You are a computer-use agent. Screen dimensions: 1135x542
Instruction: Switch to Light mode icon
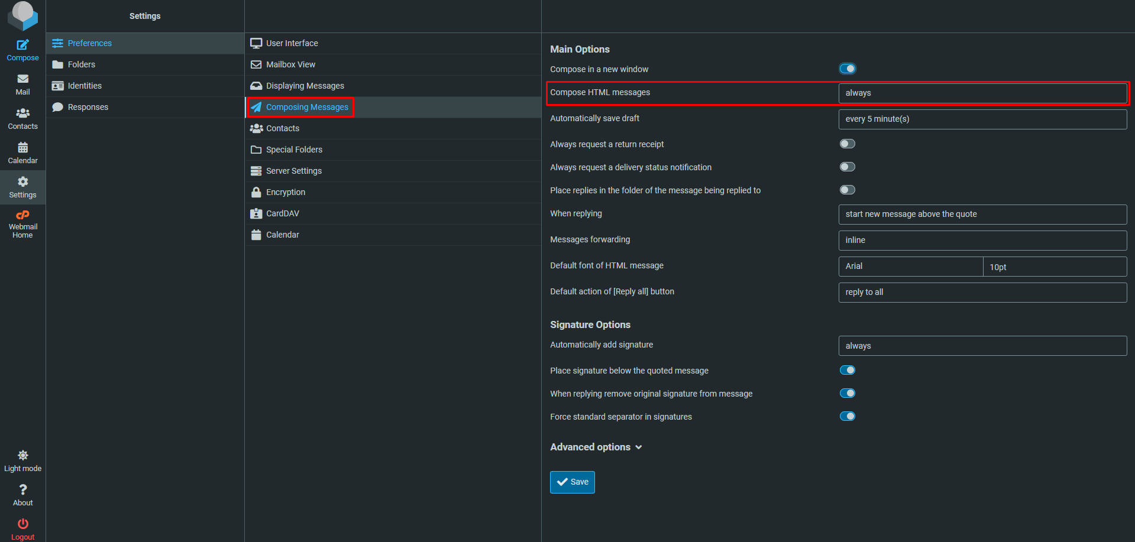[22, 456]
